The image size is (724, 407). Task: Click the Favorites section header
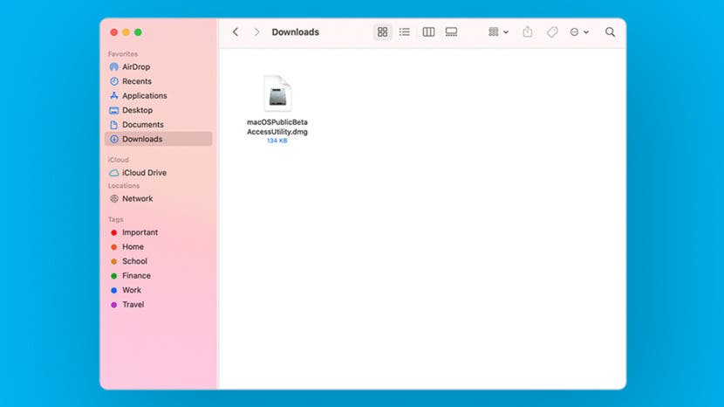[x=123, y=54]
